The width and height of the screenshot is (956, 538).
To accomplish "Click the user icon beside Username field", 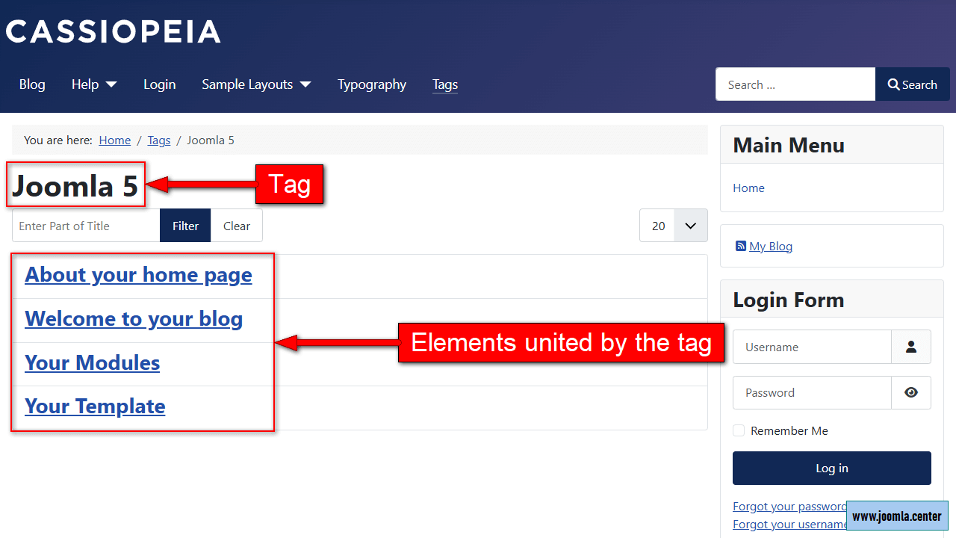I will click(x=911, y=347).
